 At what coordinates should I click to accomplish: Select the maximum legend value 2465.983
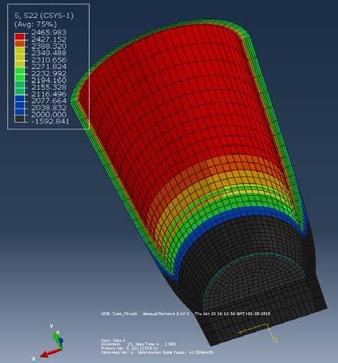coord(49,32)
